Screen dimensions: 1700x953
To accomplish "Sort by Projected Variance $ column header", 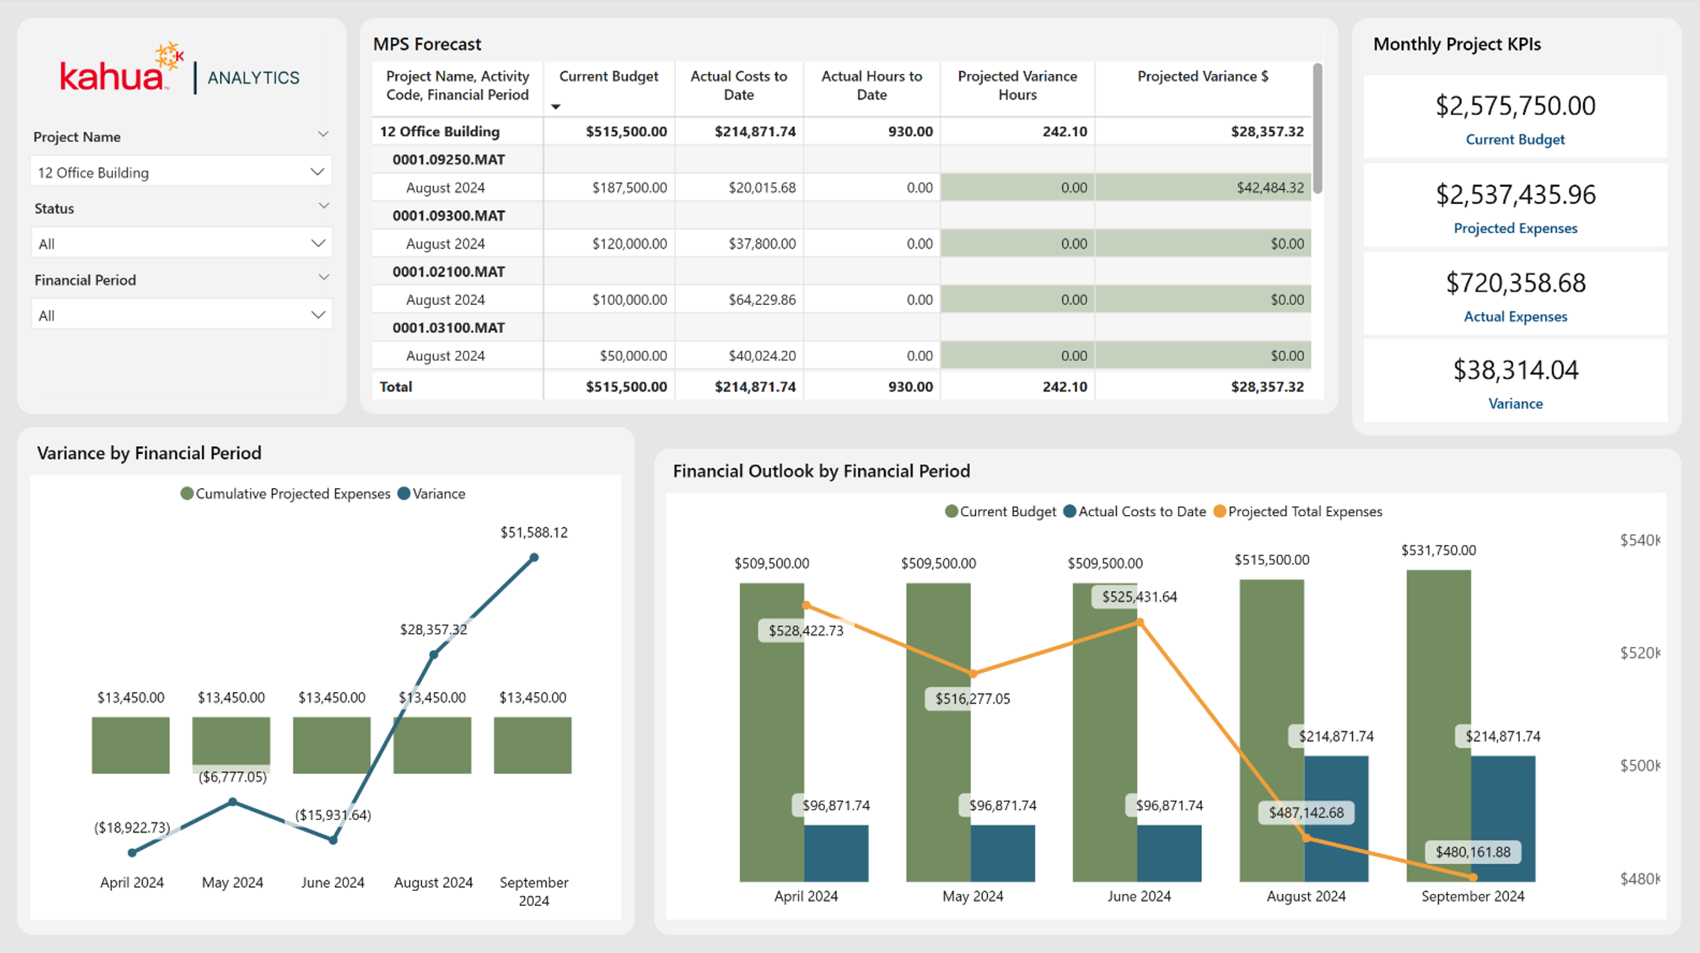I will pos(1203,76).
